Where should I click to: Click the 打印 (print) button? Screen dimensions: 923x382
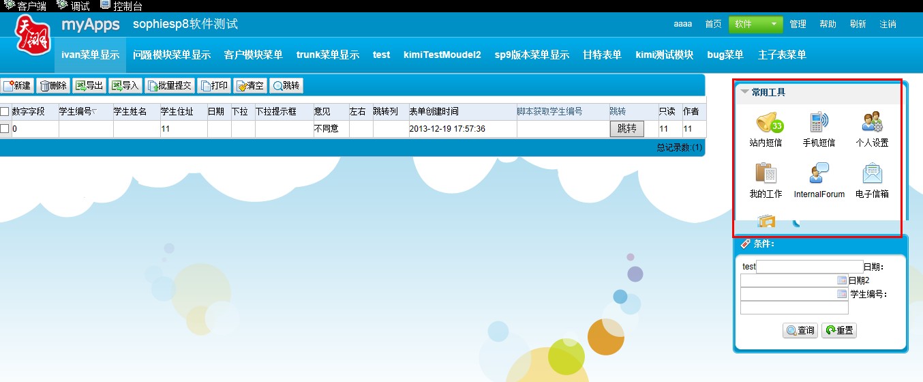click(215, 85)
